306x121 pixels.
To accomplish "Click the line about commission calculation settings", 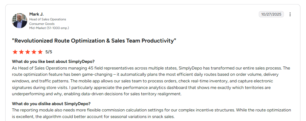I will click(123, 110).
